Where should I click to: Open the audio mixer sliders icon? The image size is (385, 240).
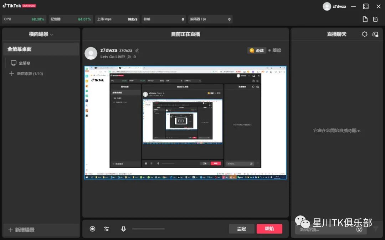click(x=106, y=229)
